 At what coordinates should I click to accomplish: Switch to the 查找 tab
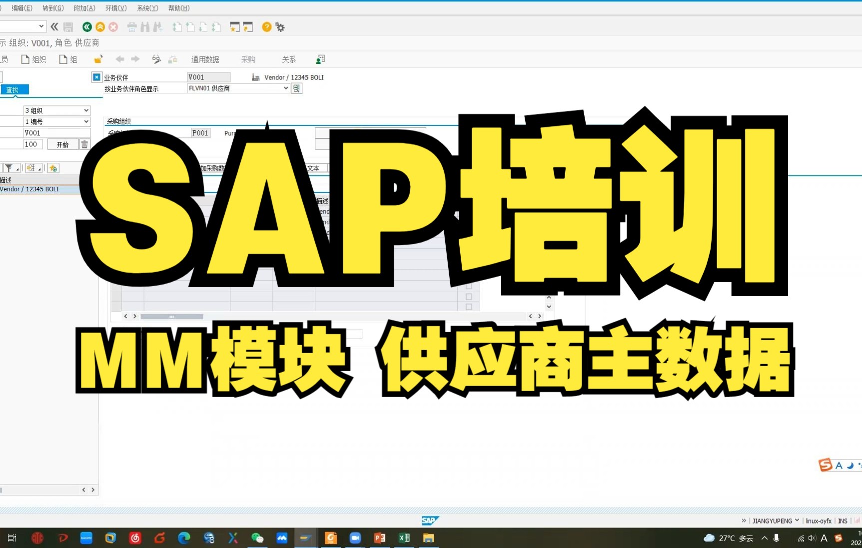point(14,89)
